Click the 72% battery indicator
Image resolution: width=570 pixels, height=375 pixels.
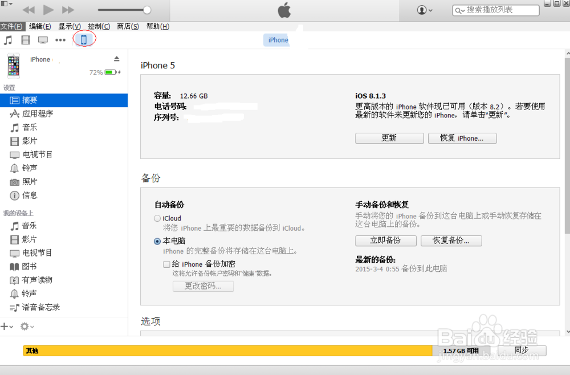105,72
